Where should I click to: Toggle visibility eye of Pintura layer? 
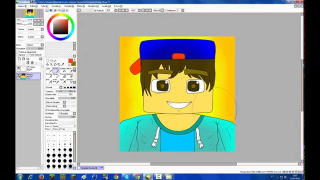pyautogui.click(x=18, y=75)
